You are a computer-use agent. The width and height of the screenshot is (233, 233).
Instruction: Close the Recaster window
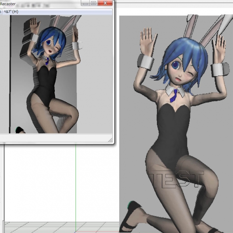click(105, 3)
